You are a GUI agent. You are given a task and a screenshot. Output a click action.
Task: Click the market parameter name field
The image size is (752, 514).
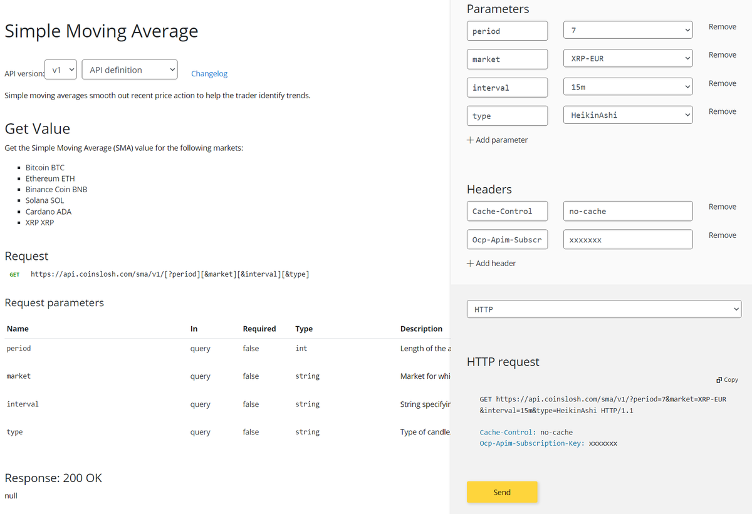507,59
